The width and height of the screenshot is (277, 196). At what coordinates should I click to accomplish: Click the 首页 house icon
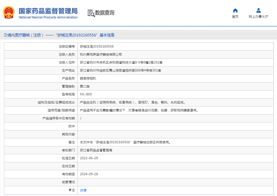pos(235,10)
